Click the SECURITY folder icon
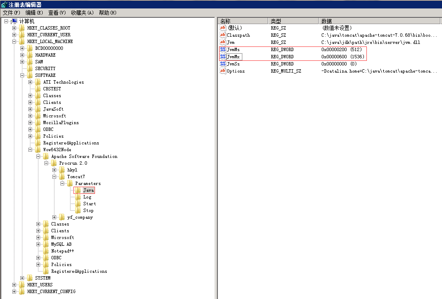This screenshot has height=299, width=442. coord(30,68)
